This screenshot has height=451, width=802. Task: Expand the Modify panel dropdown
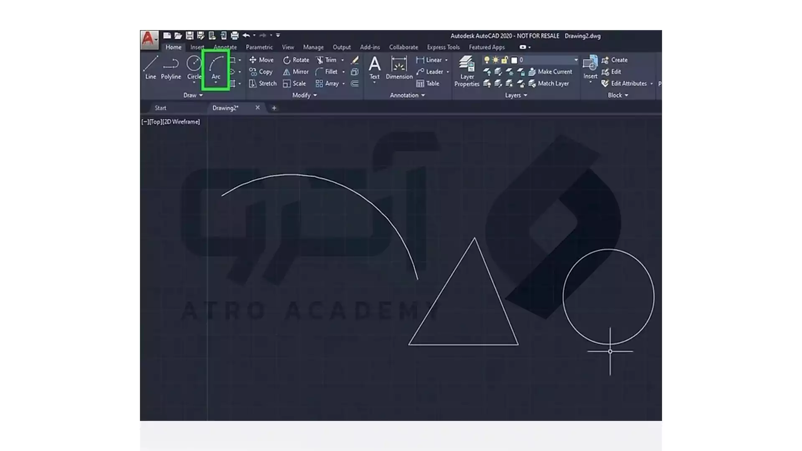pos(315,95)
